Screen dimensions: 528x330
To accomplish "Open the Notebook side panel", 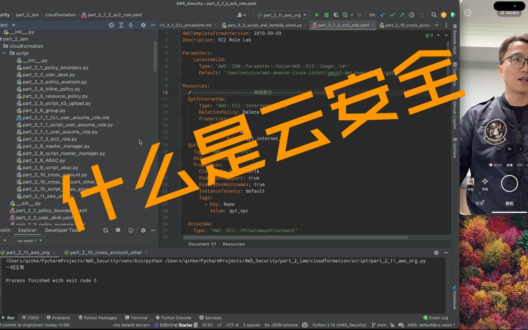I will (x=455, y=298).
